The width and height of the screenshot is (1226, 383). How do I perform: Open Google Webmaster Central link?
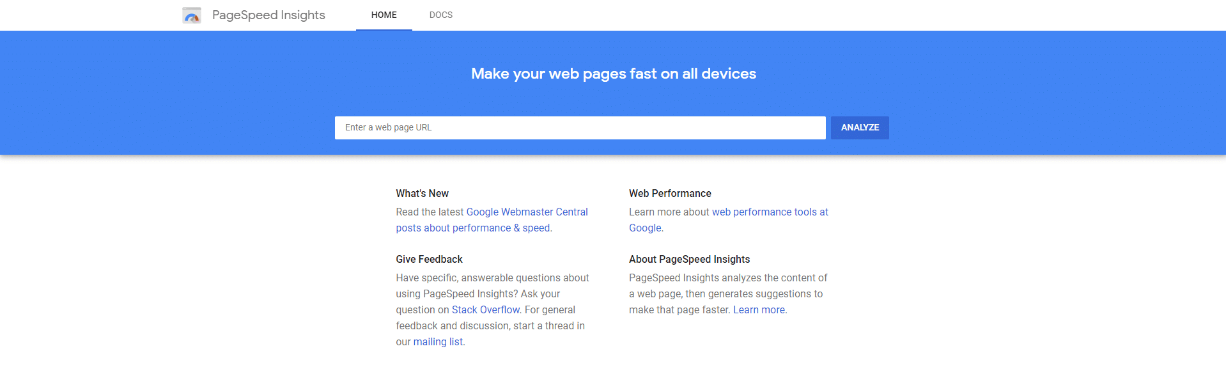tap(527, 212)
